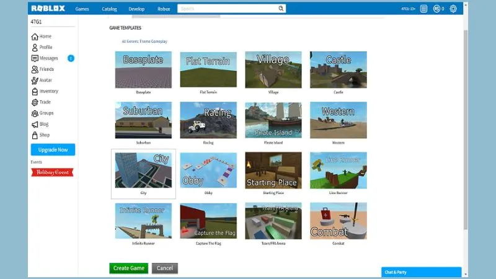Image resolution: width=496 pixels, height=279 pixels.
Task: Select the City template thumbnail
Action: coord(143,170)
